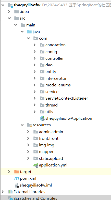Click the orange target folder icon
The image size is (111, 200).
pyautogui.click(x=17, y=172)
